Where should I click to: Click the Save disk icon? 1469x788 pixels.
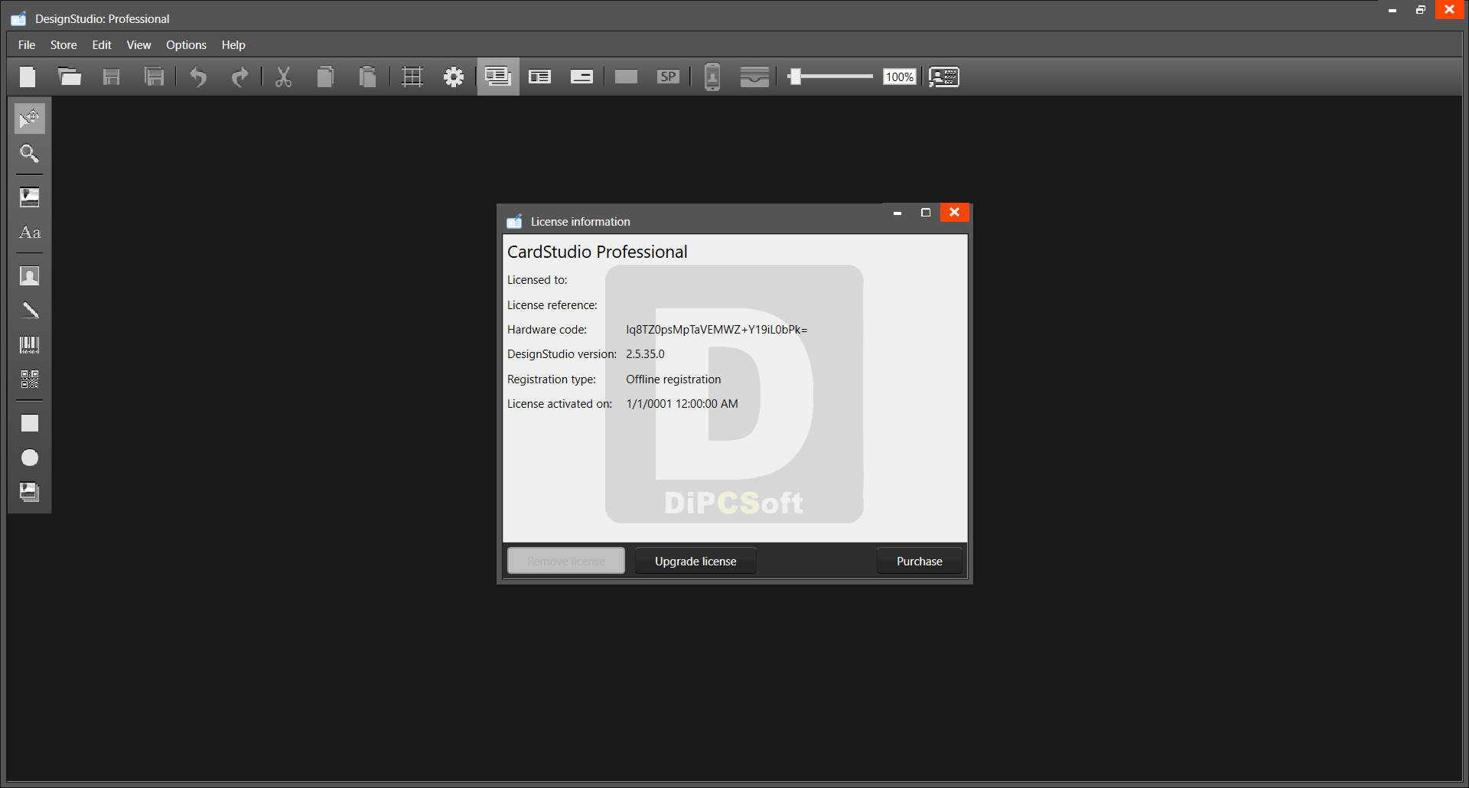tap(112, 77)
